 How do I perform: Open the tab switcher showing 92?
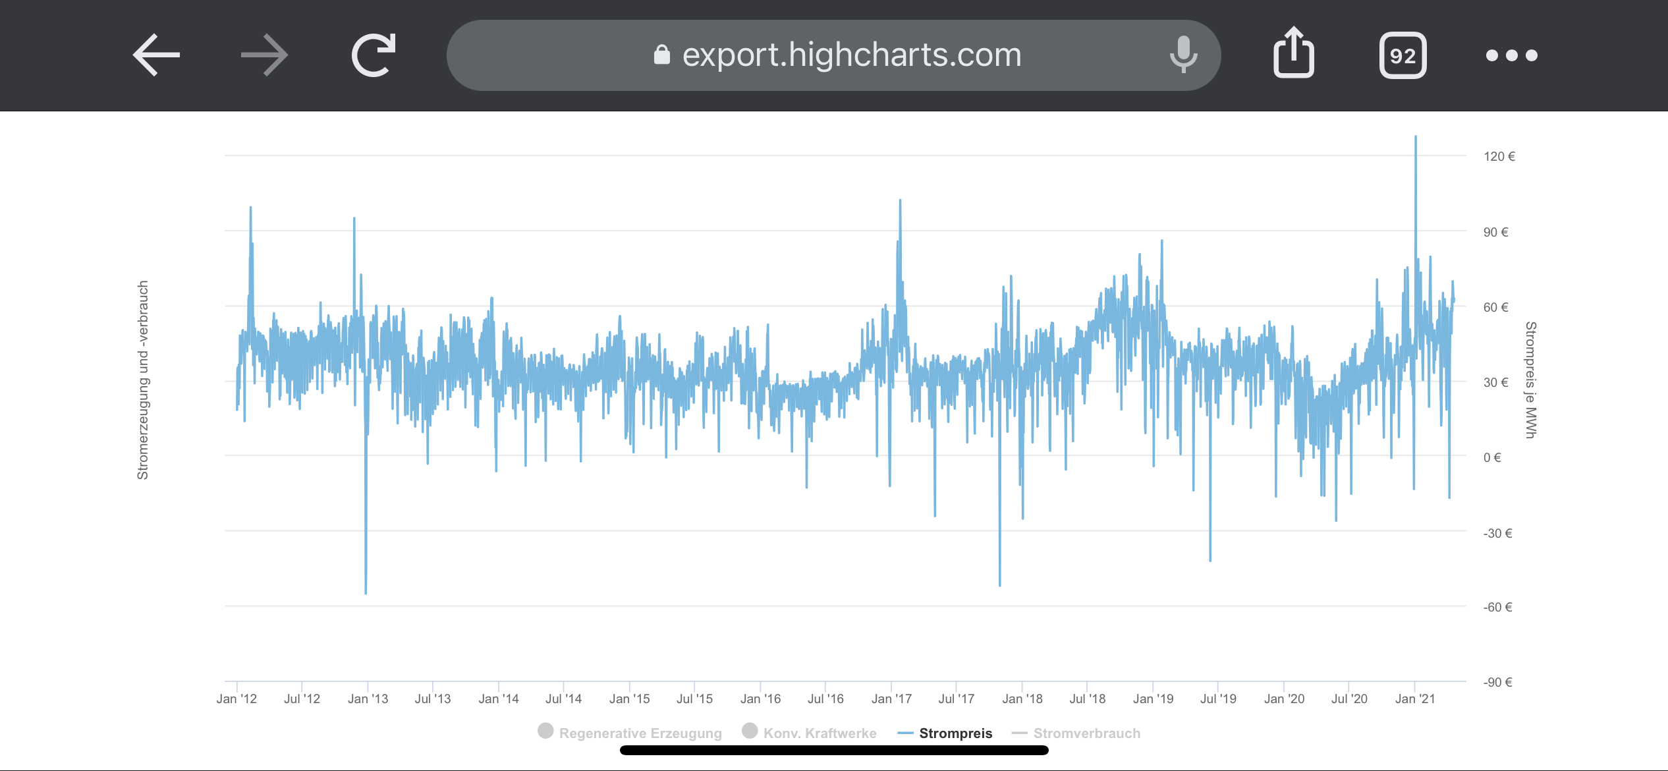tap(1403, 56)
